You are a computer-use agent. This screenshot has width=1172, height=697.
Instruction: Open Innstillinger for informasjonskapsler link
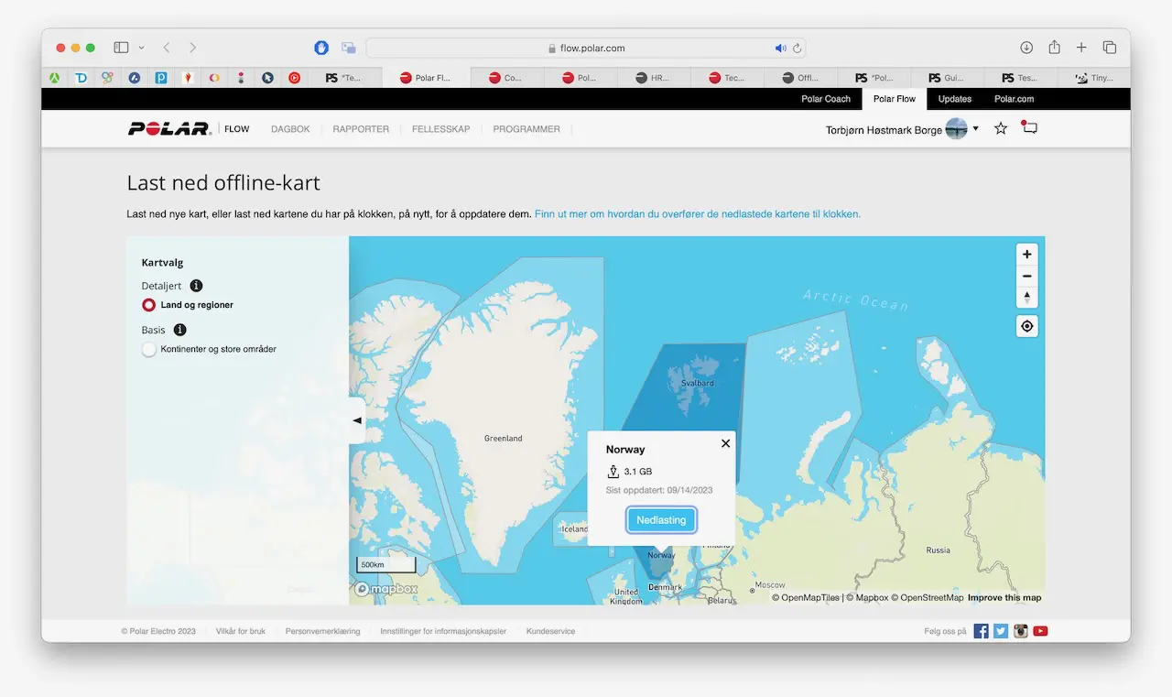[443, 631]
